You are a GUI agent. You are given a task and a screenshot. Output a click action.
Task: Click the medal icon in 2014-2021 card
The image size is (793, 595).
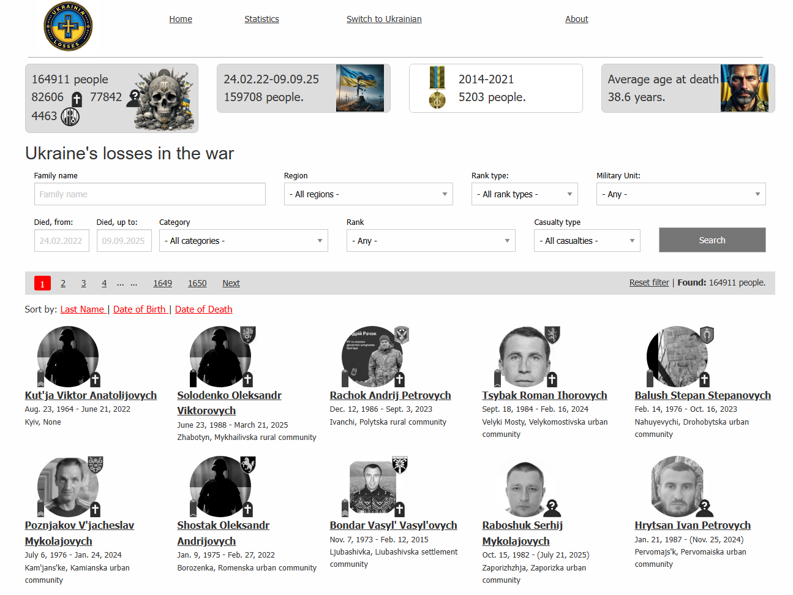click(437, 88)
